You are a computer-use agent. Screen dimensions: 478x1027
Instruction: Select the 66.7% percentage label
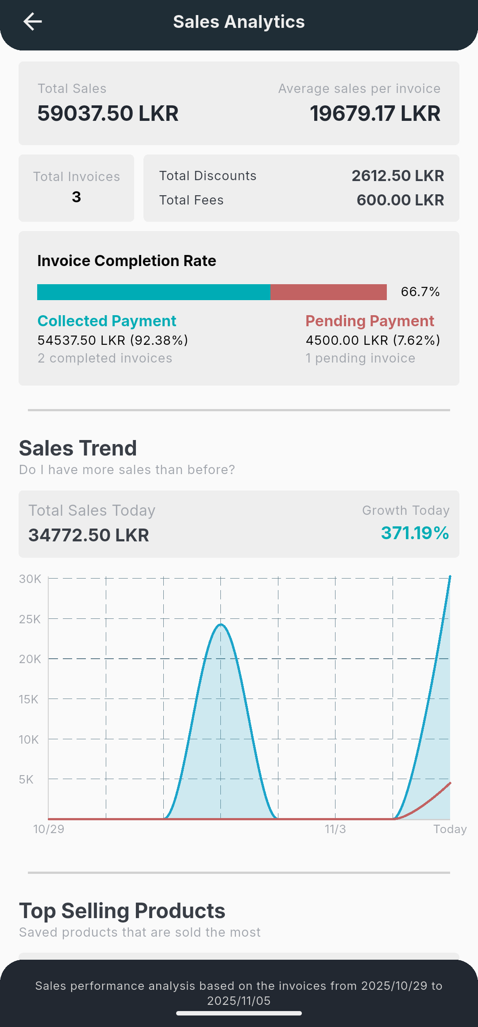[x=420, y=292]
